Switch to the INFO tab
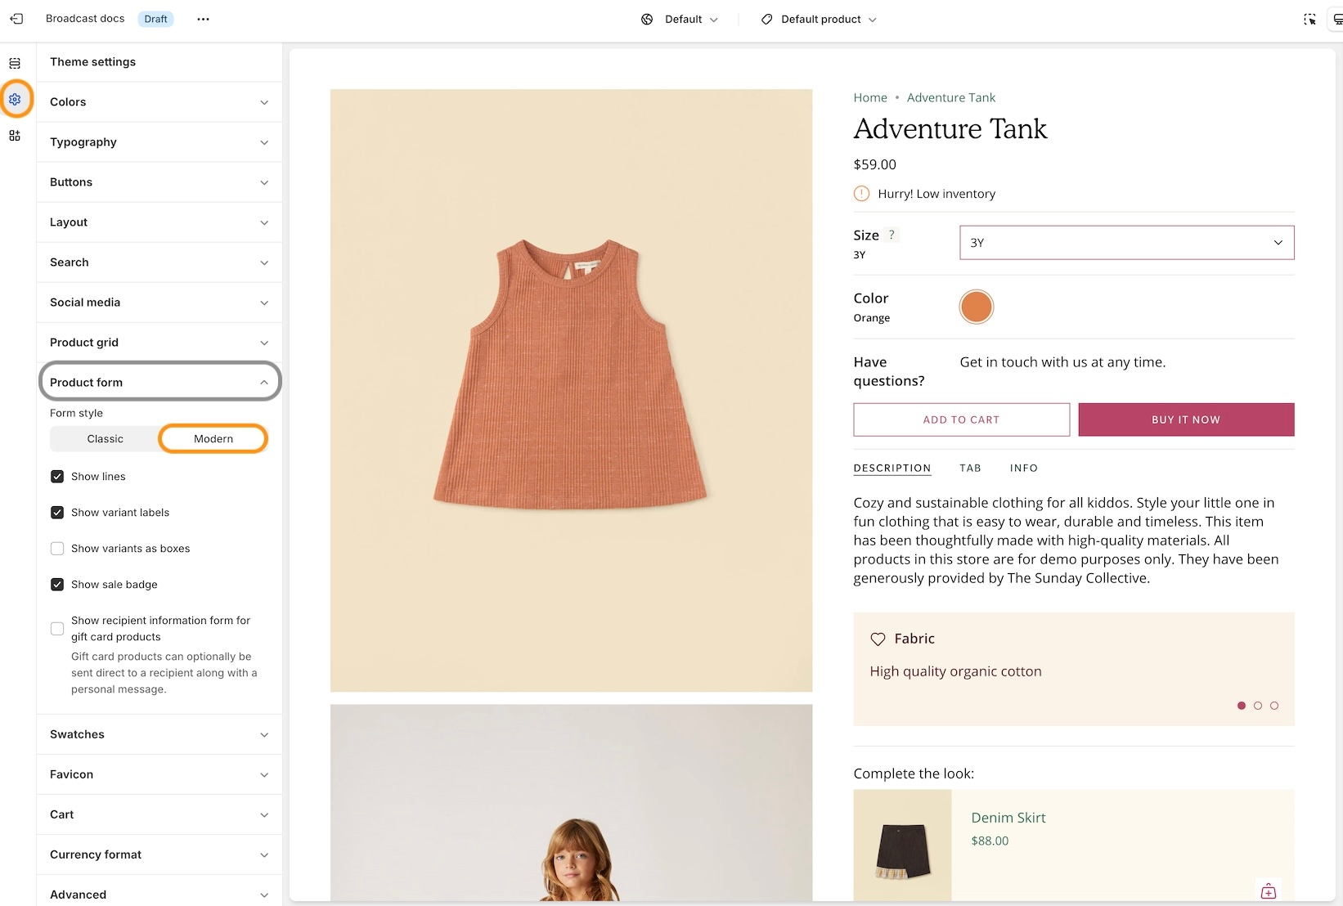1343x906 pixels. pos(1023,469)
